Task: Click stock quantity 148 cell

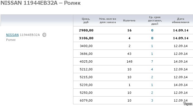Action: click(129, 61)
